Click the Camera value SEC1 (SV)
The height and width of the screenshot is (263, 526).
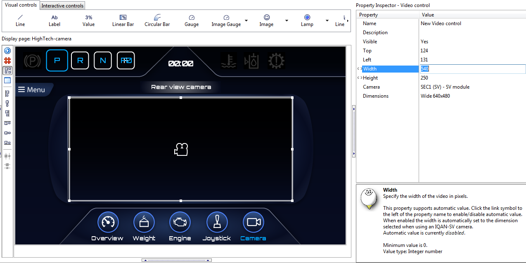(x=445, y=87)
